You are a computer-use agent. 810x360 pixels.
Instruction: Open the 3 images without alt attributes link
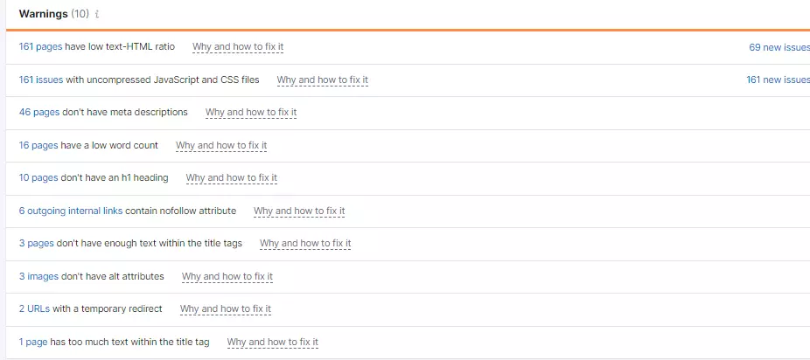(38, 276)
